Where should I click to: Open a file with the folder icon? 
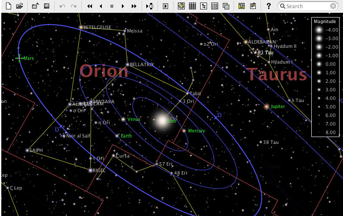coord(20,6)
